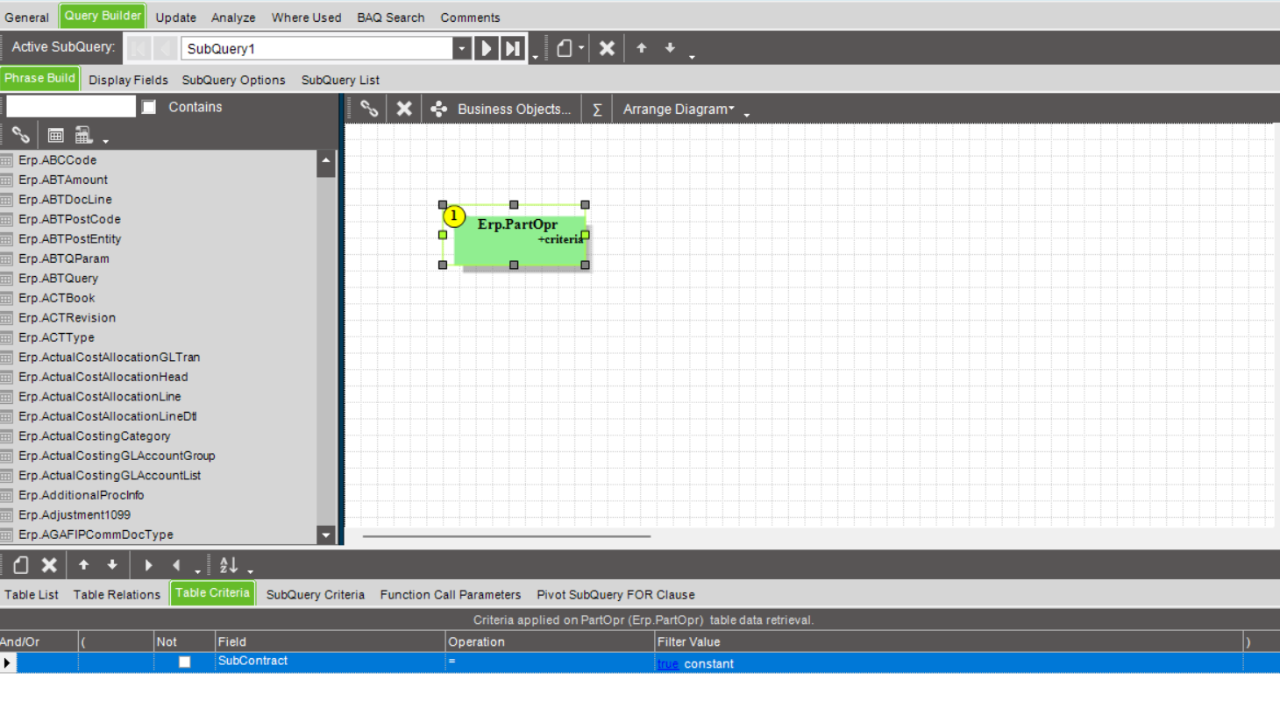Select the Phrase Build tab
This screenshot has width=1280, height=708.
[39, 78]
